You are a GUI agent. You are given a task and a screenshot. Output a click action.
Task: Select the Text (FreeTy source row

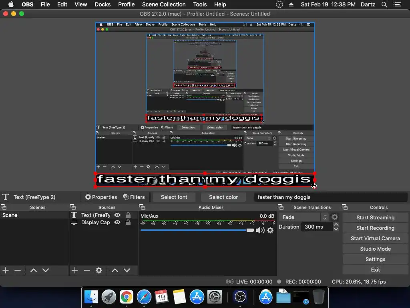[x=104, y=215]
